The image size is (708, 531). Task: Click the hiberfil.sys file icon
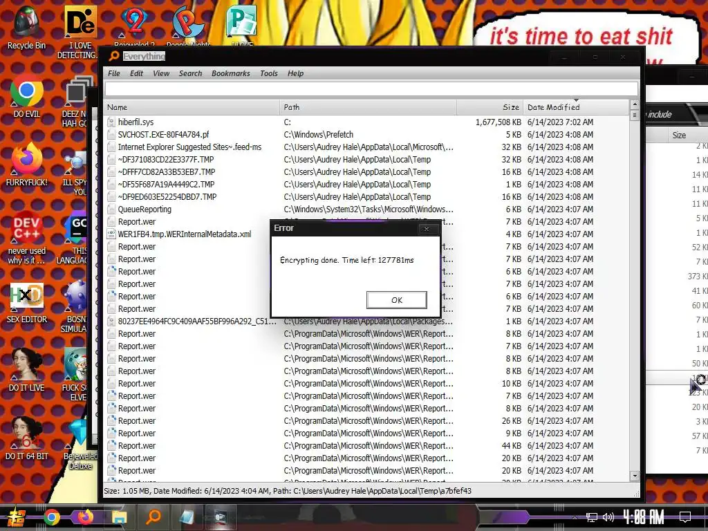point(111,122)
